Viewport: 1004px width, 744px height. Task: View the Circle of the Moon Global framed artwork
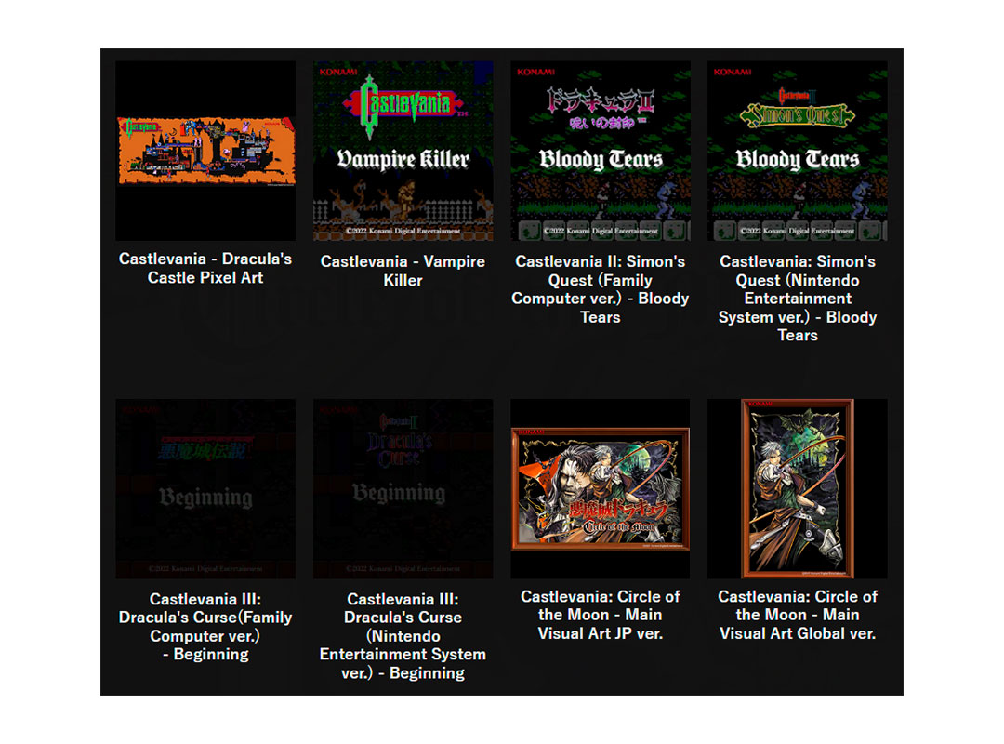tap(798, 487)
